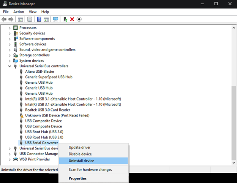Open the Help menu
This screenshot has height=183, width=237.
[45, 12]
